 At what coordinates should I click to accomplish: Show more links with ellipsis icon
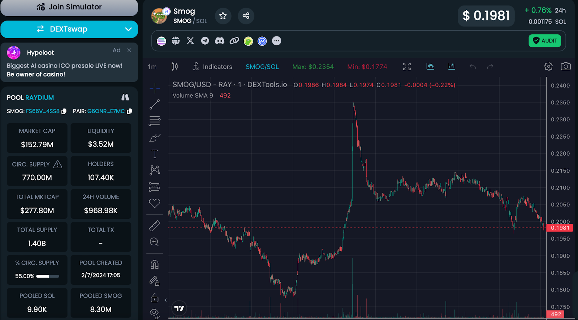click(276, 41)
